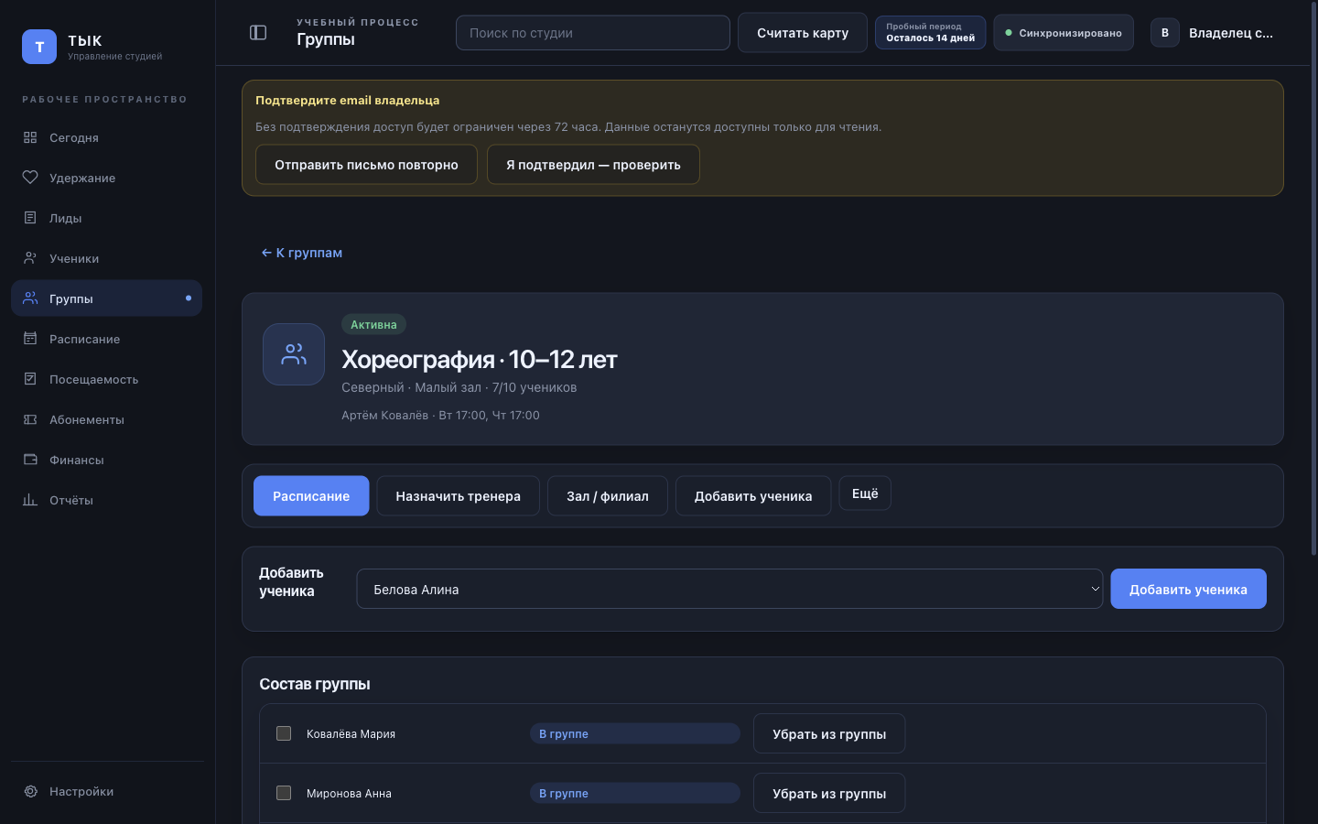1318x824 pixels.
Task: Click the В группе badge for Ковалёва Мария
Action: pos(635,733)
